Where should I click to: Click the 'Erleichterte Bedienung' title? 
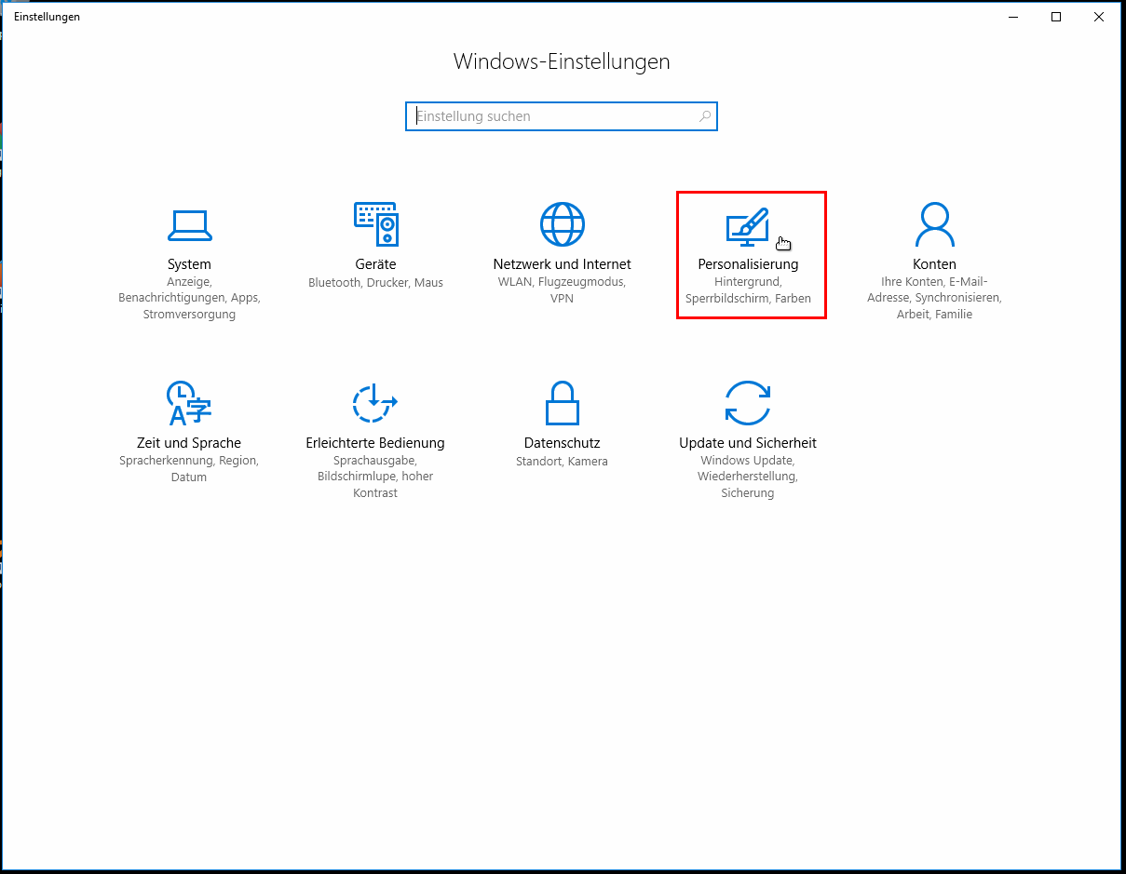tap(375, 443)
